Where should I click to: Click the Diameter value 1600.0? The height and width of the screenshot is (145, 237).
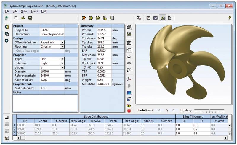click(x=52, y=71)
